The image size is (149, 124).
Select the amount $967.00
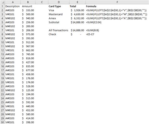coord(28,46)
